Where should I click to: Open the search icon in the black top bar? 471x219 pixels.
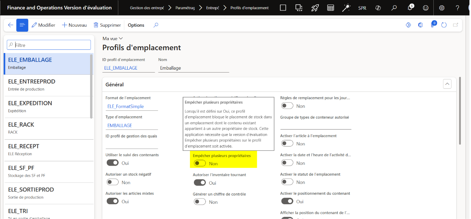point(394,8)
